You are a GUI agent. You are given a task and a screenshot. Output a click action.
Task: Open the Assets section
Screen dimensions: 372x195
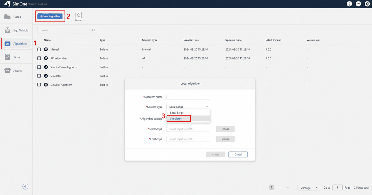coord(16,70)
